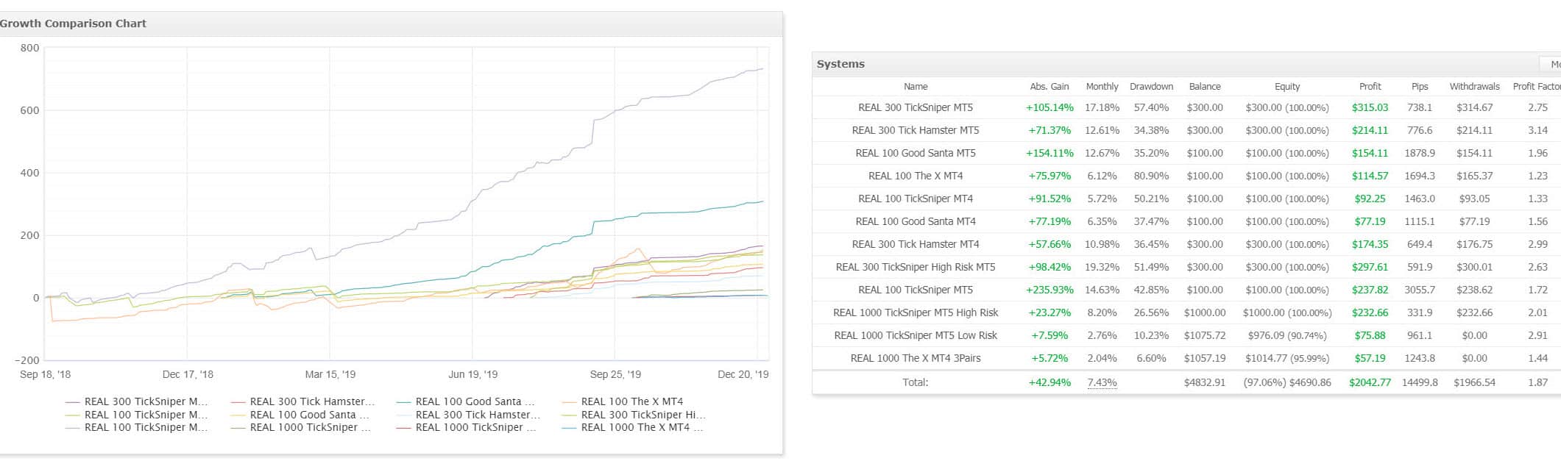Sort the table by Monthly column
This screenshot has height=461, width=1561.
coord(1102,87)
